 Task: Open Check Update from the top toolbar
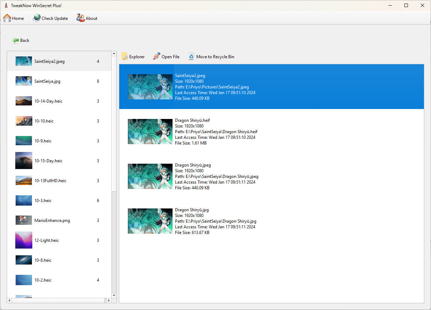click(x=36, y=18)
